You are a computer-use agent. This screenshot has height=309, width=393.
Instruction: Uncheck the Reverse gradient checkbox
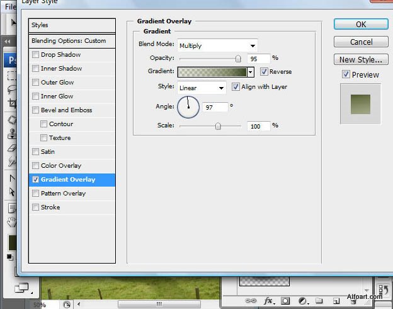(264, 72)
